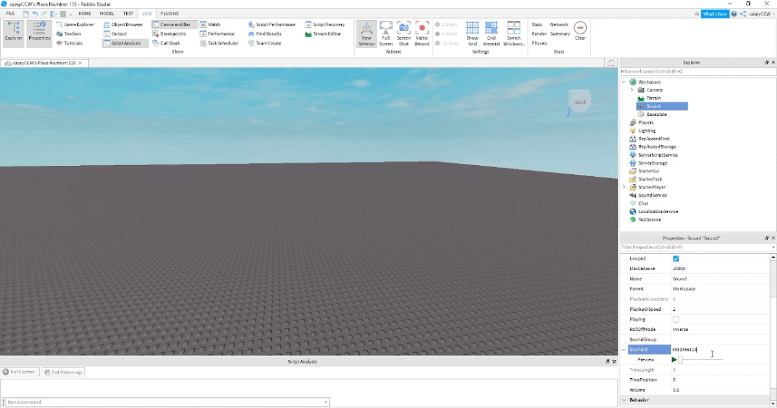Collapse the SoundId property

coord(624,350)
